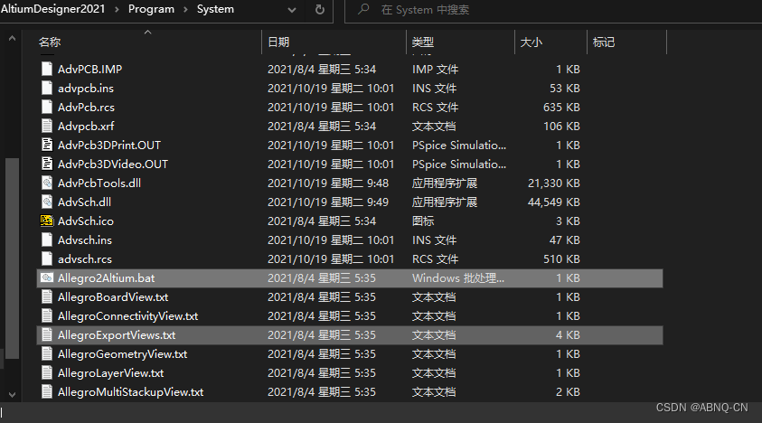Select the file name Allegro2Altium.bat

click(106, 277)
